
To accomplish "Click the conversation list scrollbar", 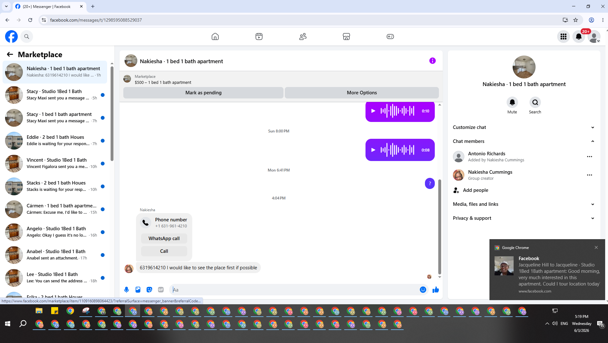I will point(112,113).
